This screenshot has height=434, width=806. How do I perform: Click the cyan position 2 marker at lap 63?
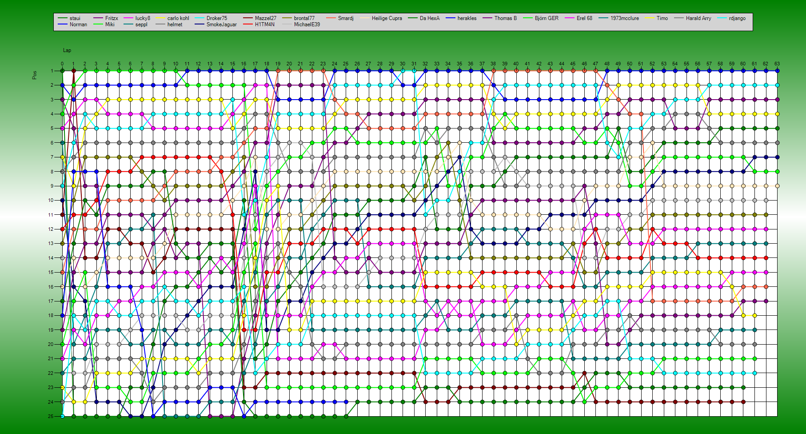coord(777,85)
